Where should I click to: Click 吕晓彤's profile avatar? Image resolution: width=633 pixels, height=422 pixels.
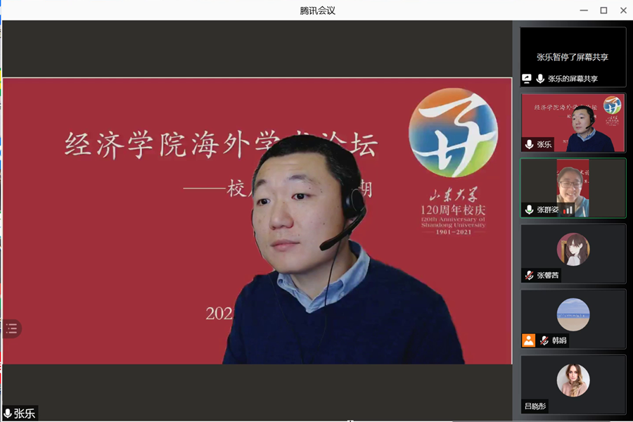tap(573, 380)
